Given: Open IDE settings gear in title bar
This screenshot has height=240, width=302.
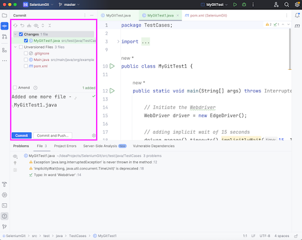Looking at the screenshot, I should tap(297, 5).
